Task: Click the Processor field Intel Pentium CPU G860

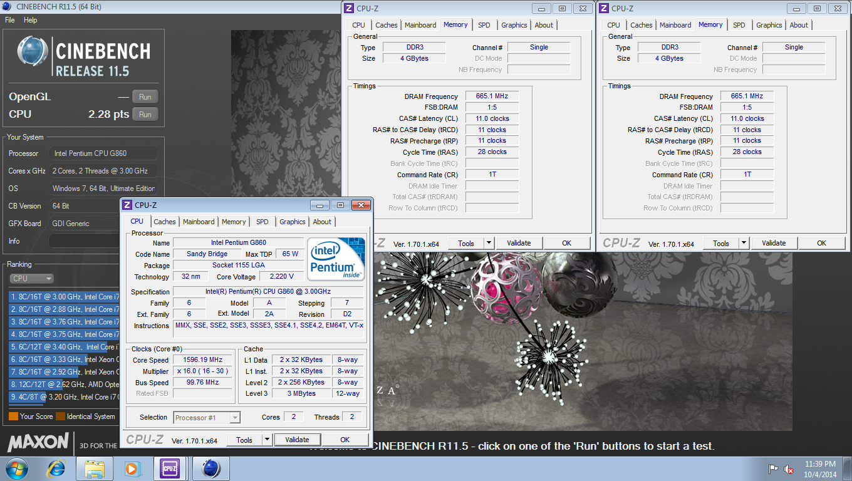Action: tap(103, 153)
